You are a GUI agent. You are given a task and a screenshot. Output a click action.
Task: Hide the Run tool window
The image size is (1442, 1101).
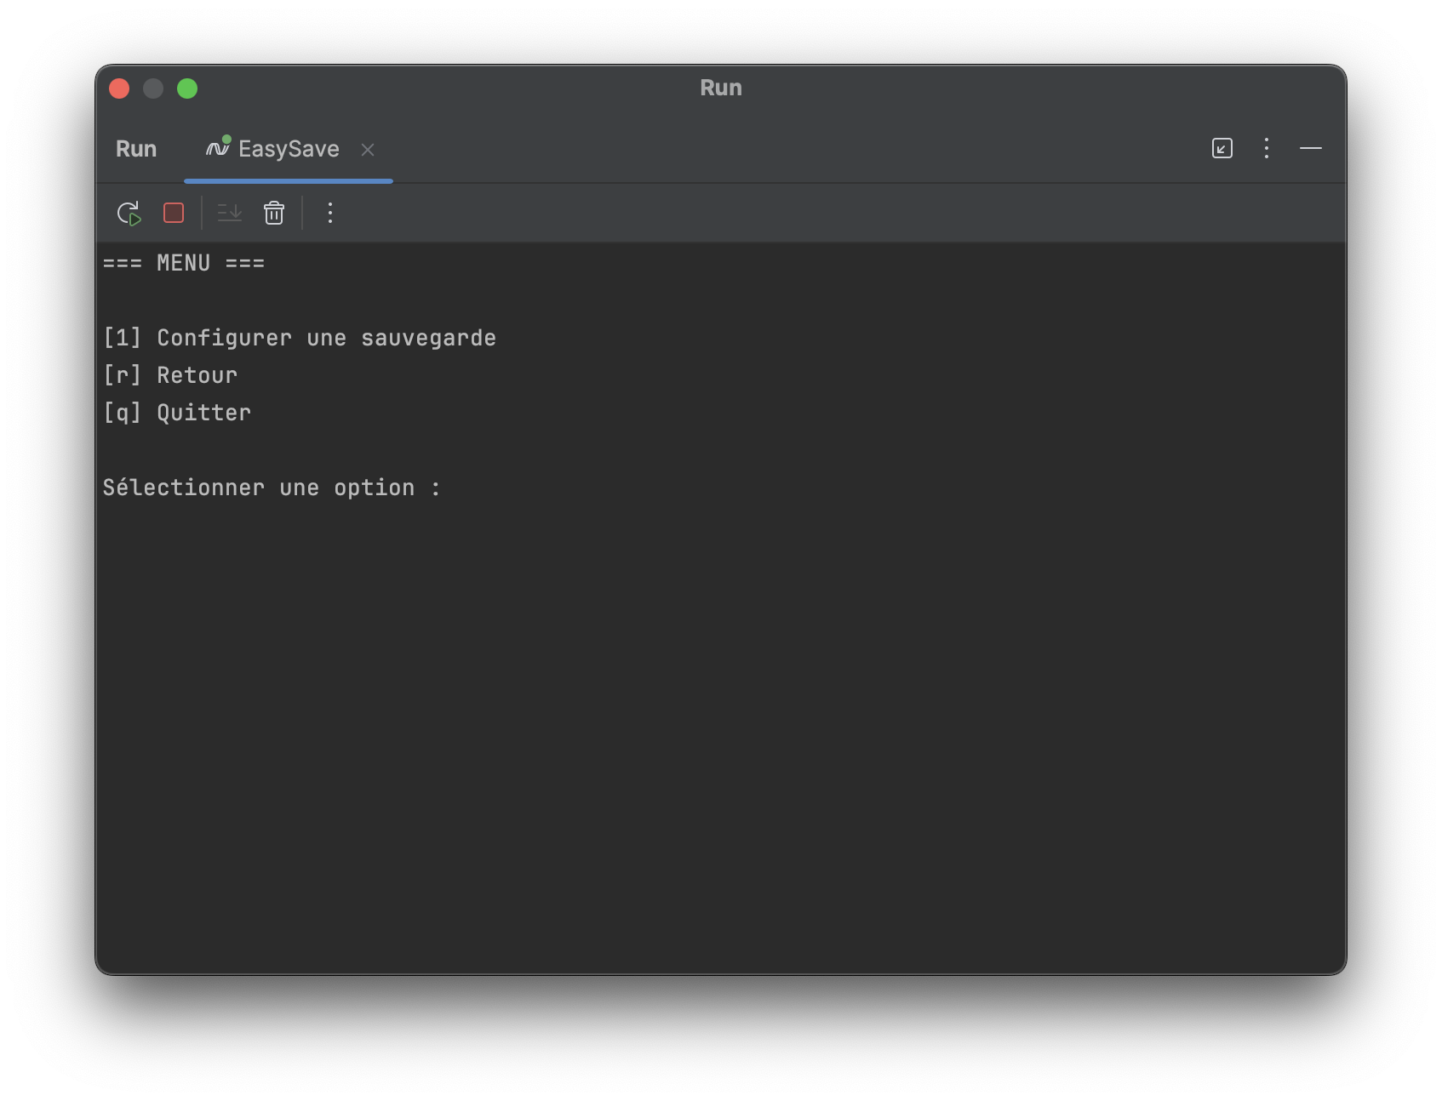point(1311,148)
